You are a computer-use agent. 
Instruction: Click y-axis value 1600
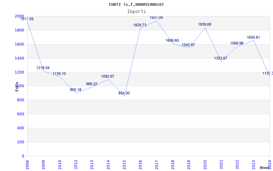point(19,44)
